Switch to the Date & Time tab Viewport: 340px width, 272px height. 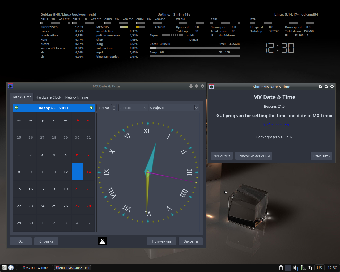coord(22,97)
